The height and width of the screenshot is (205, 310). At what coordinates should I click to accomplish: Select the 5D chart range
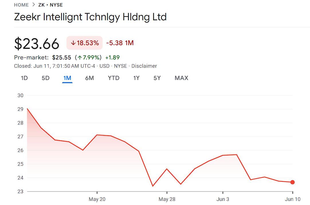tap(45, 78)
